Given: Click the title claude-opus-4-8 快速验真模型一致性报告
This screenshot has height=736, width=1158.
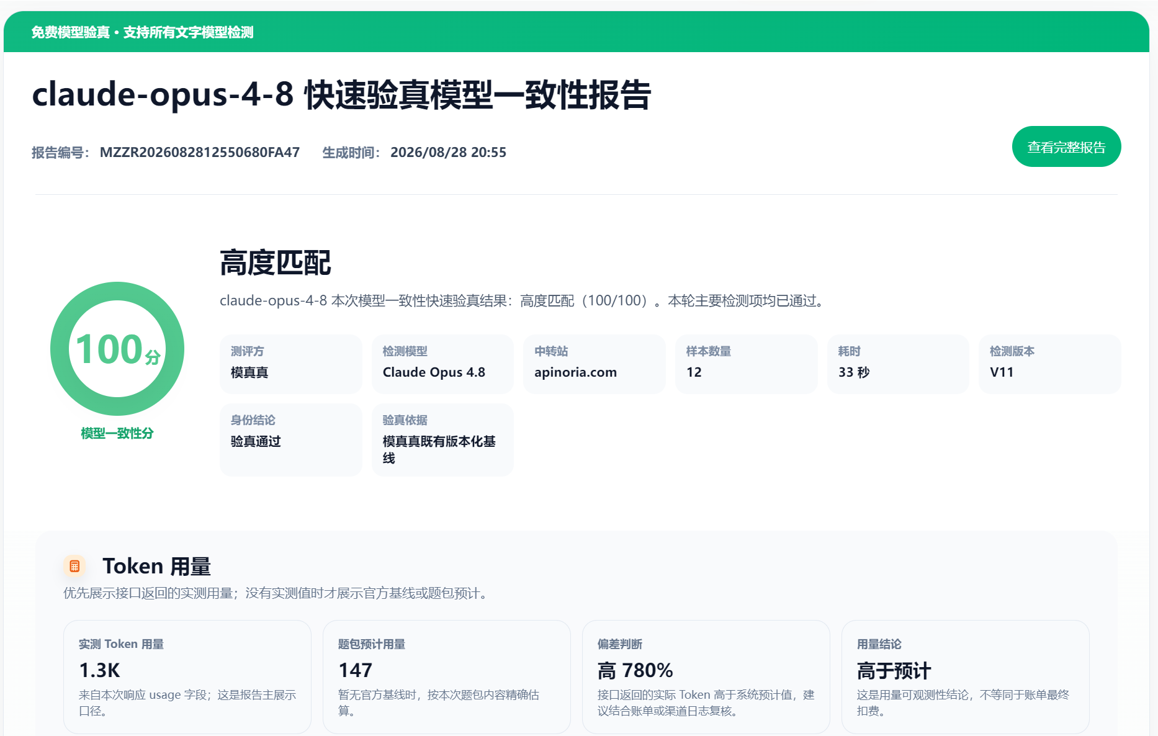Looking at the screenshot, I should 341,95.
